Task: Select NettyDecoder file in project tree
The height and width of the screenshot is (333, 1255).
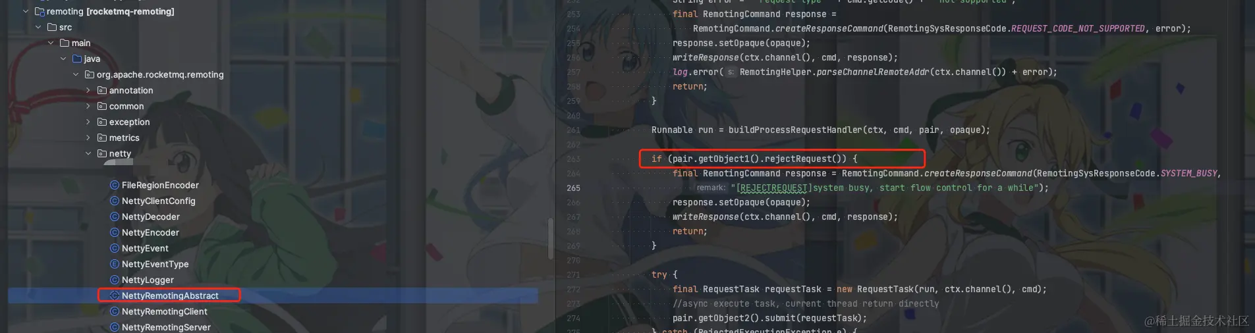Action: point(150,217)
